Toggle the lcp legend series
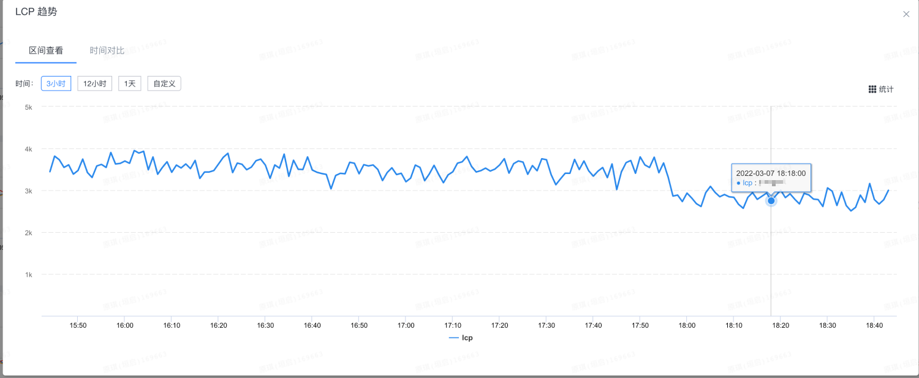Image resolution: width=919 pixels, height=378 pixels. point(461,338)
